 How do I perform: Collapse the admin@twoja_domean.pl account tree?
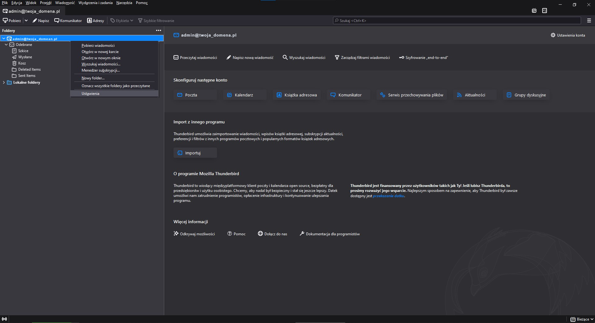click(4, 39)
